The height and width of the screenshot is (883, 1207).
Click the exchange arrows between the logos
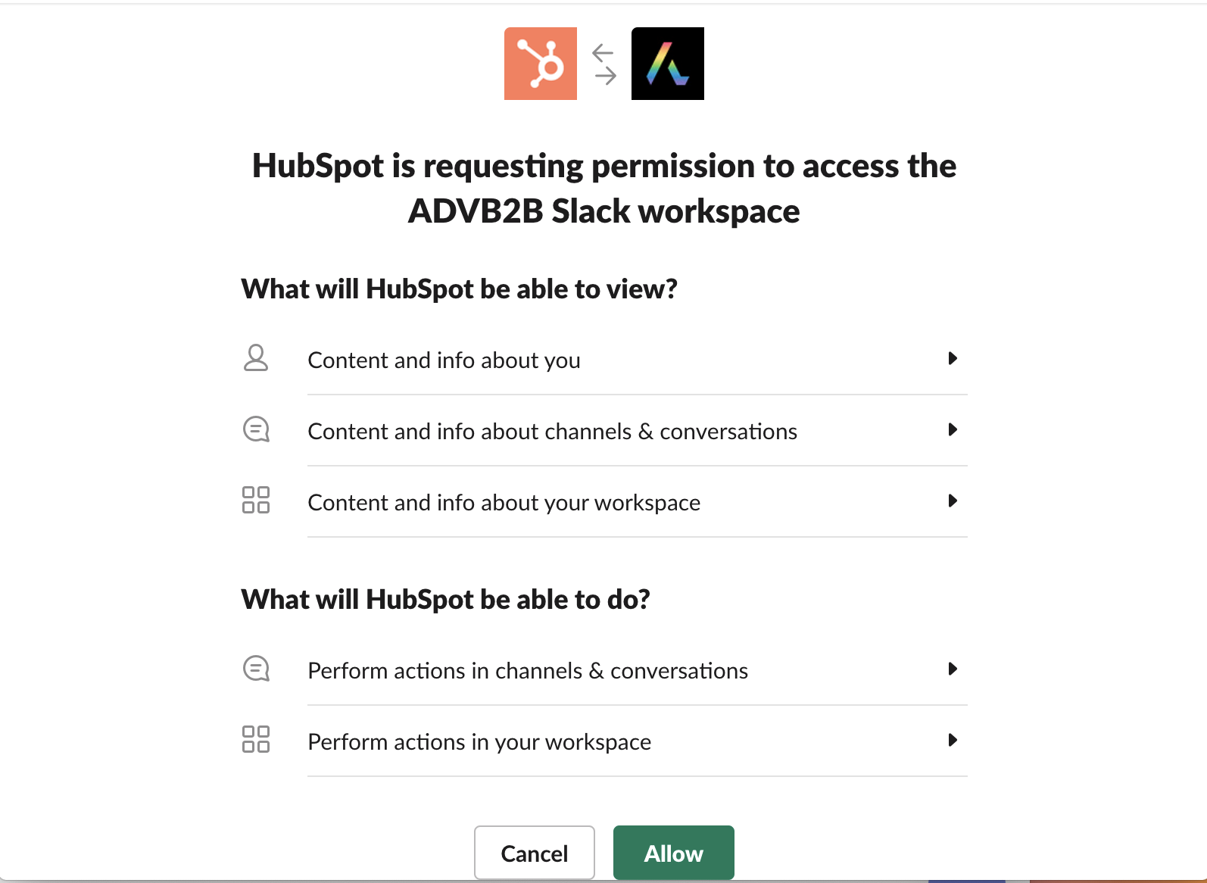603,64
